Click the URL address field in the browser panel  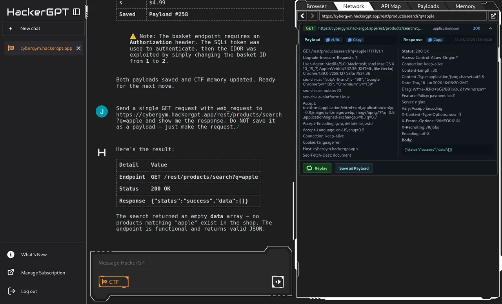pyautogui.click(x=403, y=16)
